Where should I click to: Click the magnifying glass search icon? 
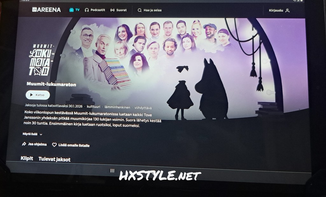tap(139, 10)
